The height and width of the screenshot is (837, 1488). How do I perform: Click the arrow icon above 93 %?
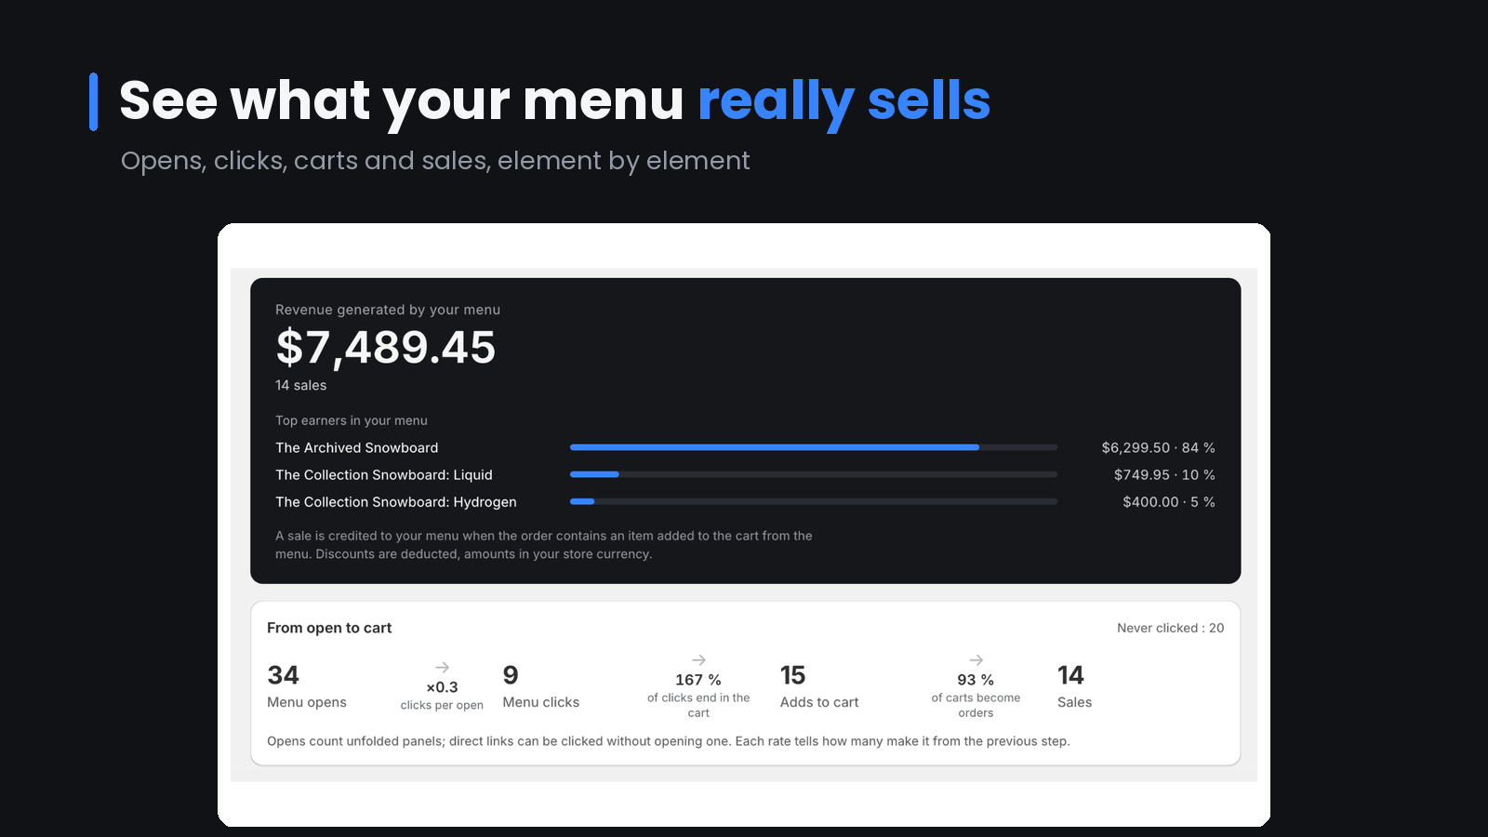pos(976,660)
